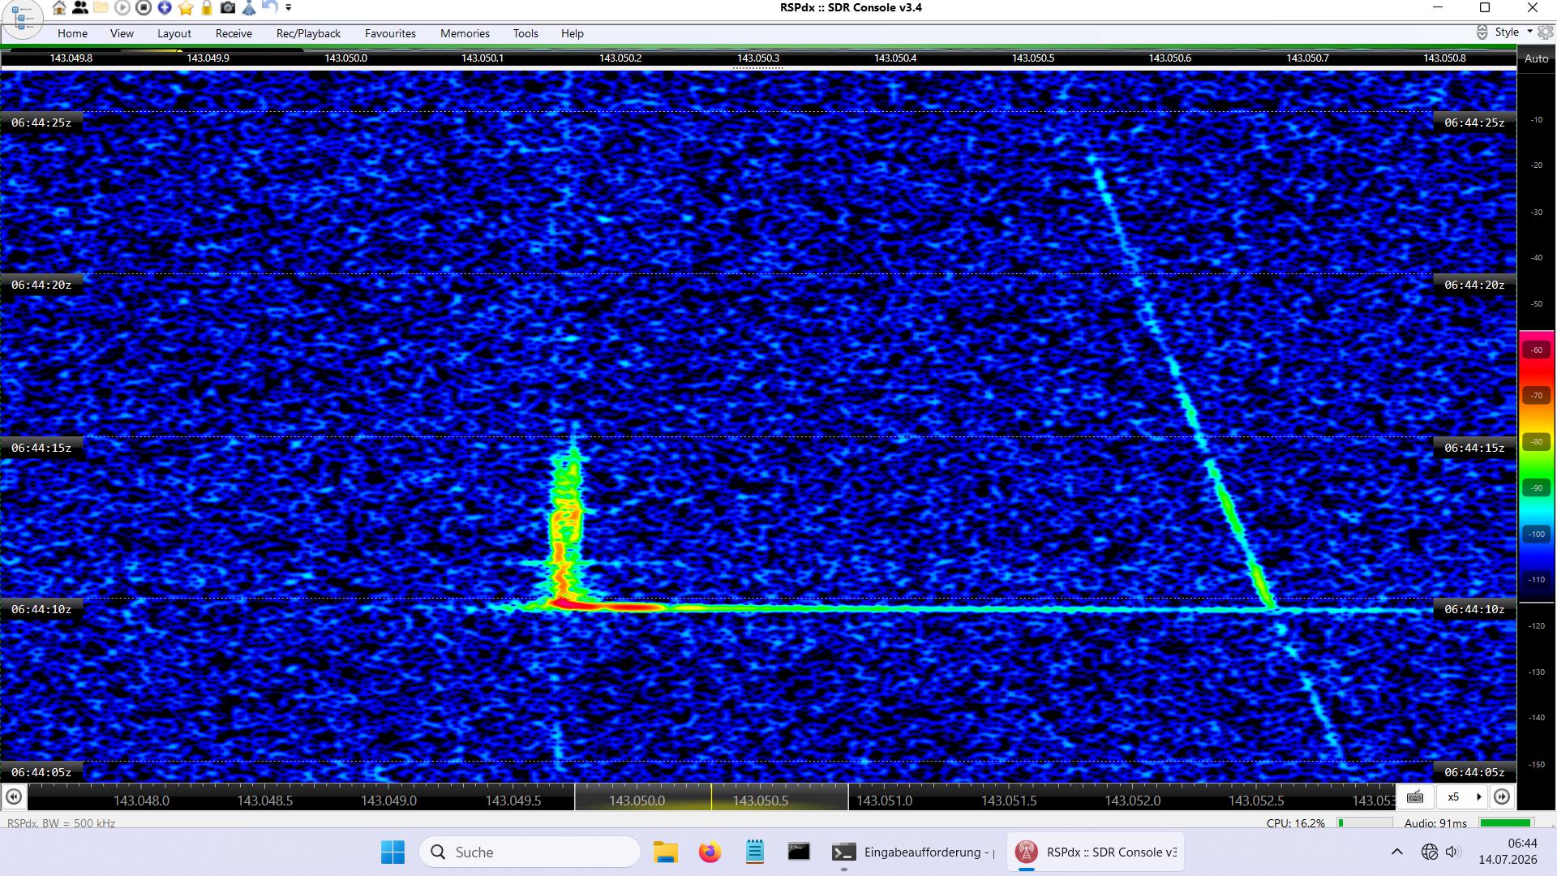The height and width of the screenshot is (876, 1557).
Task: Click the RSPdx SDR Console taskbar button
Action: pyautogui.click(x=1096, y=852)
